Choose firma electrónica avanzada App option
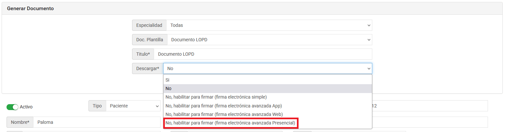Screen dimensions: 505x132 coord(267,106)
